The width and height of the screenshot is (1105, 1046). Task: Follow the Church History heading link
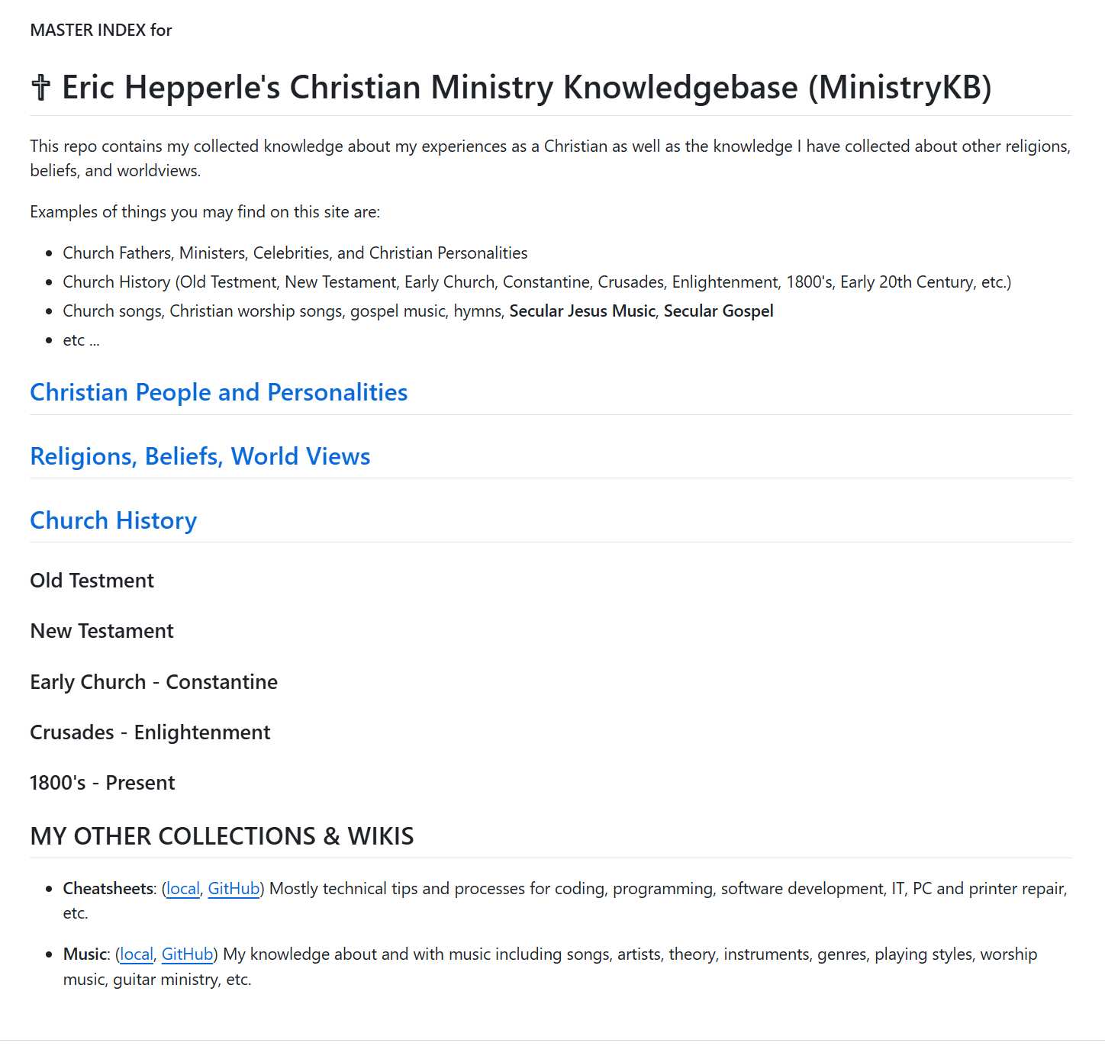point(113,520)
